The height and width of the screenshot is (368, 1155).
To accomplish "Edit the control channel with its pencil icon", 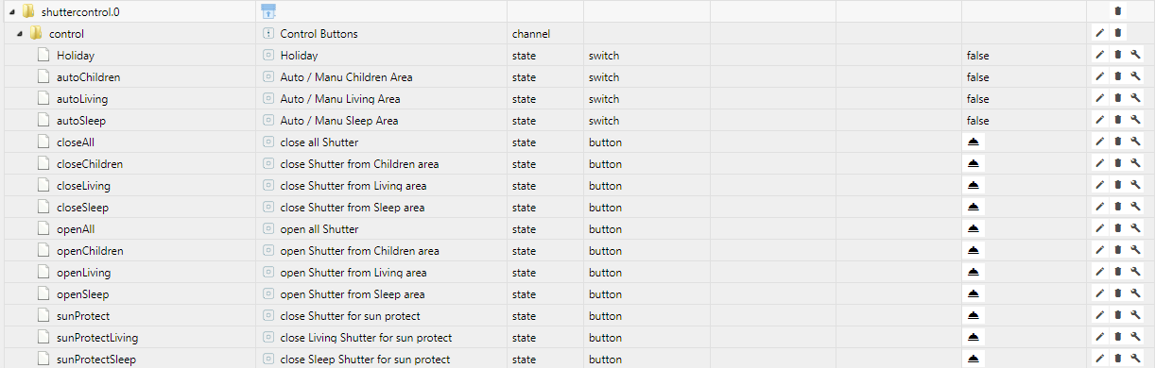I will pos(1099,33).
